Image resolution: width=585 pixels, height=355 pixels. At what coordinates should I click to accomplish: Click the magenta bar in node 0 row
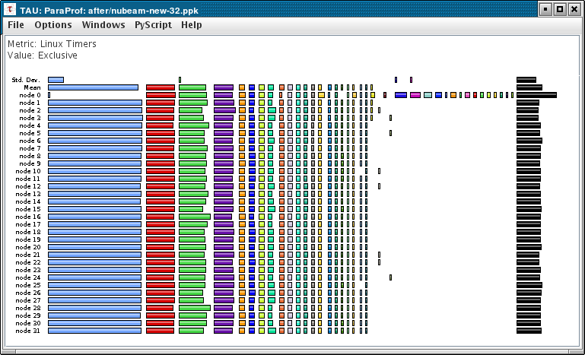[415, 95]
